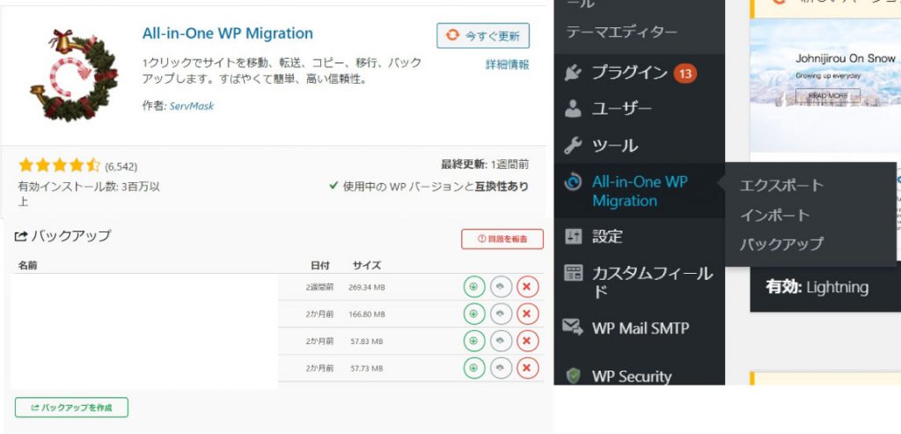Image resolution: width=901 pixels, height=434 pixels.
Task: Click the カスタムフィールド icon
Action: click(573, 273)
